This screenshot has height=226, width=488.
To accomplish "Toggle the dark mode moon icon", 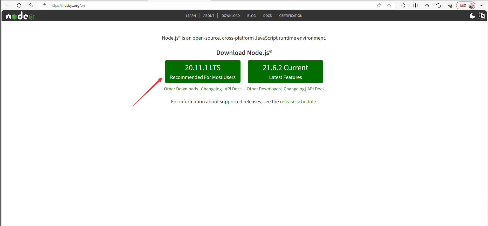I will point(472,16).
